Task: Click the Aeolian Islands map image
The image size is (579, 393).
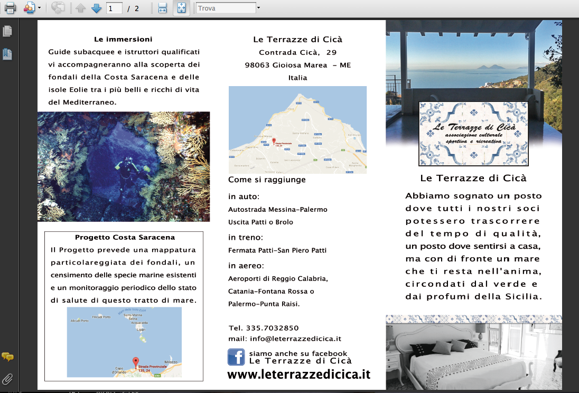Action: pyautogui.click(x=124, y=342)
